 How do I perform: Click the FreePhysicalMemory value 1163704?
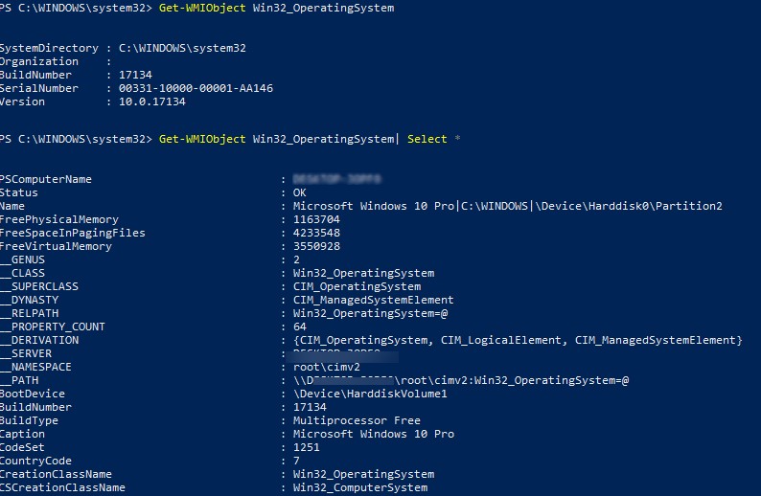[x=316, y=219]
